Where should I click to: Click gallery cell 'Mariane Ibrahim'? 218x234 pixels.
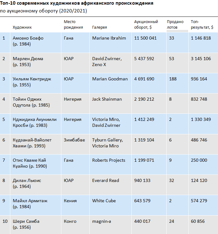point(109,38)
